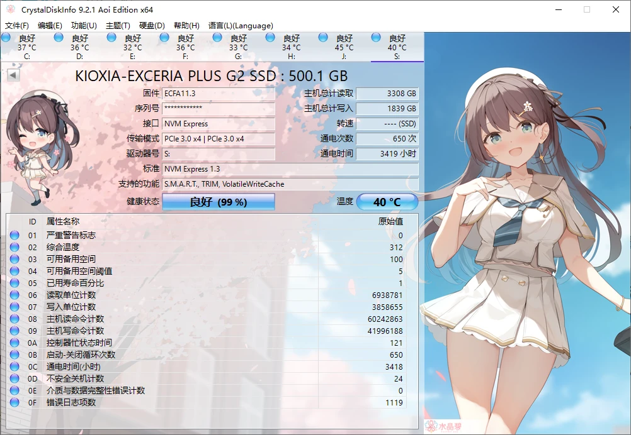Click status orb of attribute 0B 启动-关闭循环次数
Image resolution: width=631 pixels, height=435 pixels.
[14, 355]
